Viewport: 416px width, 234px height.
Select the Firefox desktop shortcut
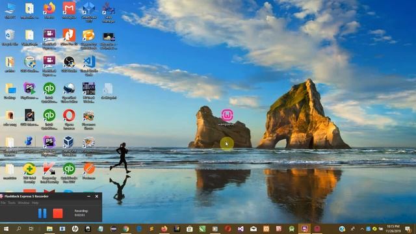[49, 10]
